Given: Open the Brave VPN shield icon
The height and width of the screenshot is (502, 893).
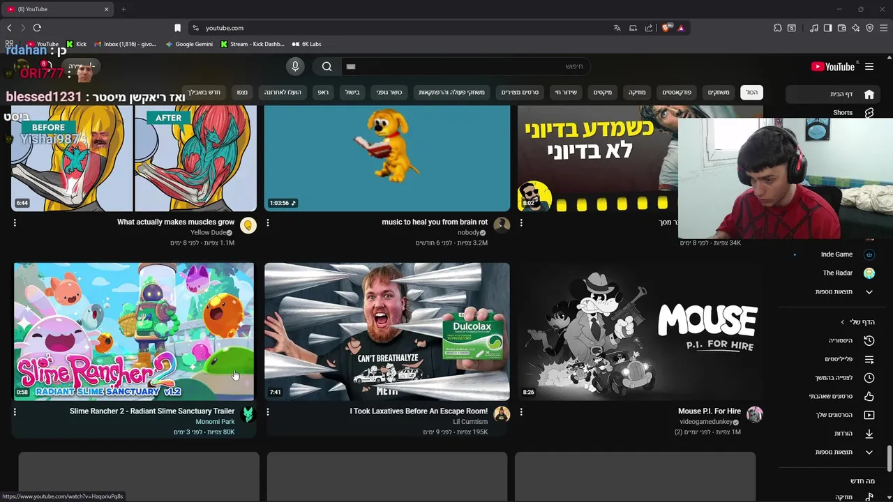Looking at the screenshot, I should tap(869, 28).
